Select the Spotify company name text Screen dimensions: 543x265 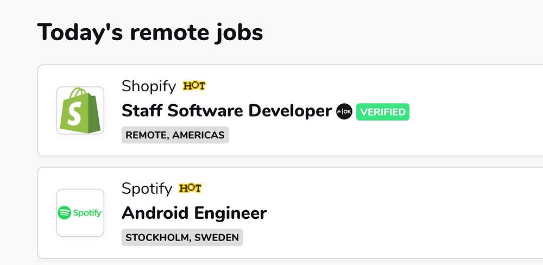tap(147, 188)
